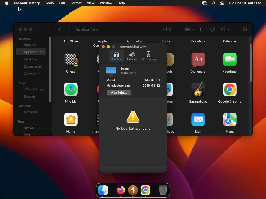This screenshot has width=266, height=199.
Task: Go back in Finder window
Action: [x=59, y=29]
